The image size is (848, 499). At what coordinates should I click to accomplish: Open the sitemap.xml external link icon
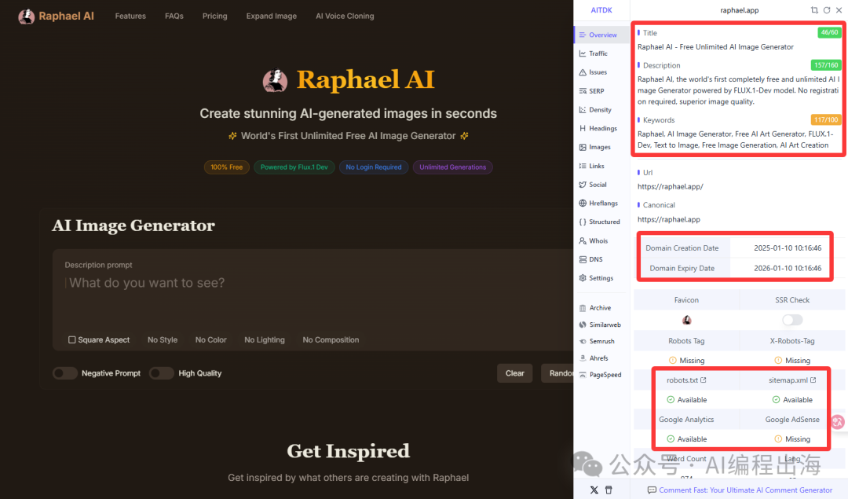pyautogui.click(x=813, y=380)
